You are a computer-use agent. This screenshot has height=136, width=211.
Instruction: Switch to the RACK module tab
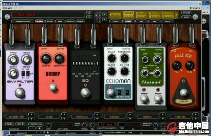coord(168,21)
